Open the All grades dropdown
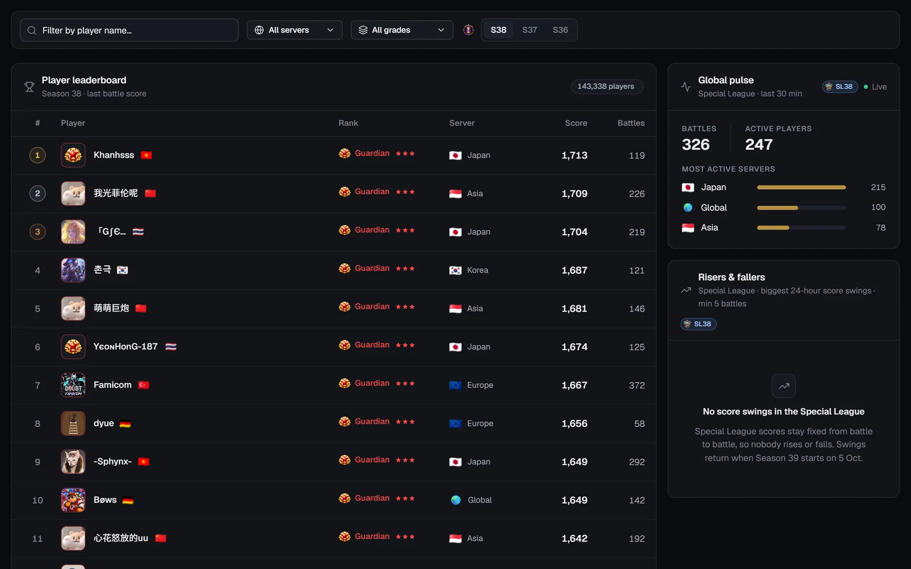The width and height of the screenshot is (911, 569). pyautogui.click(x=402, y=30)
